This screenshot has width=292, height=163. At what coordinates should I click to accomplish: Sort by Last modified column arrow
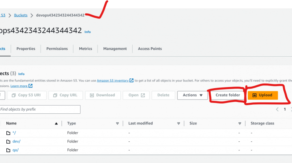(179, 123)
